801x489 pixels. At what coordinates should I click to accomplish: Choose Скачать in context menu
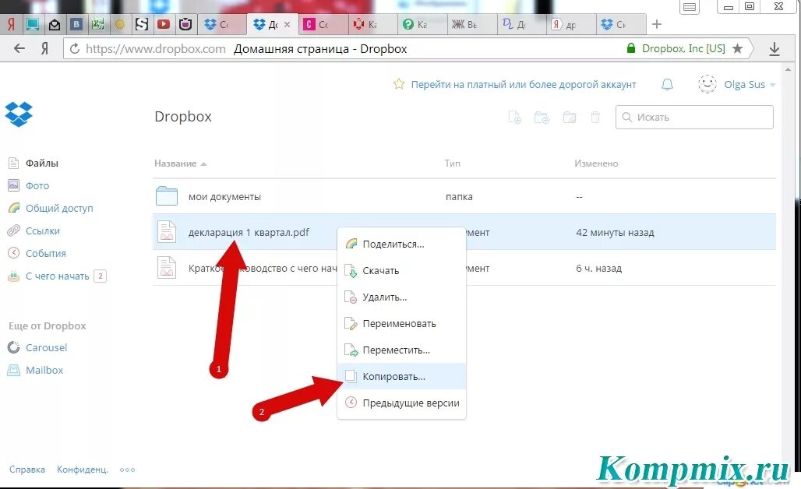click(401, 270)
